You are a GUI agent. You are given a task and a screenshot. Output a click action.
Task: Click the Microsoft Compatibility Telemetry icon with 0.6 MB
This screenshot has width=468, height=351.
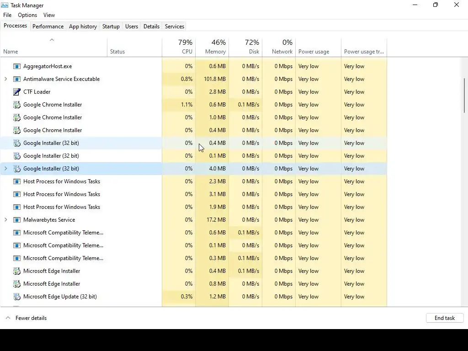pos(17,233)
